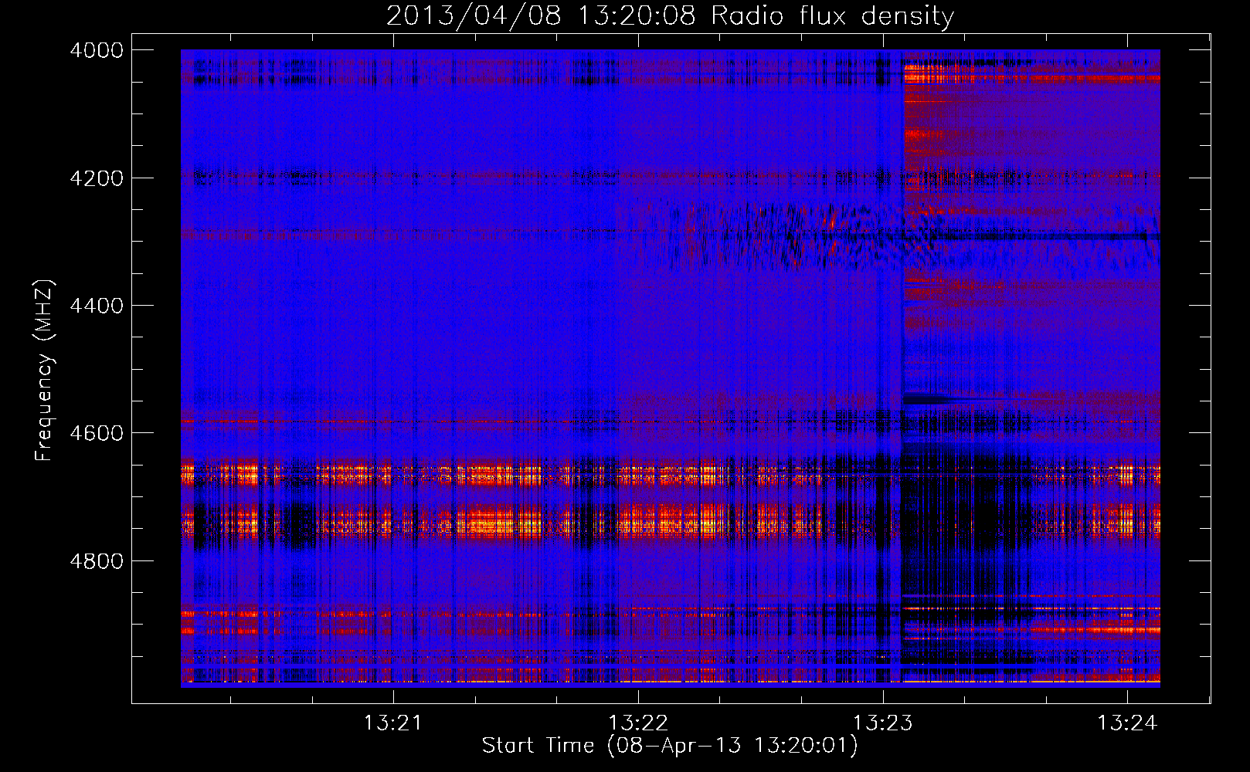Image resolution: width=1250 pixels, height=772 pixels.
Task: Click the 4400 frequency tick label
Action: click(x=97, y=306)
